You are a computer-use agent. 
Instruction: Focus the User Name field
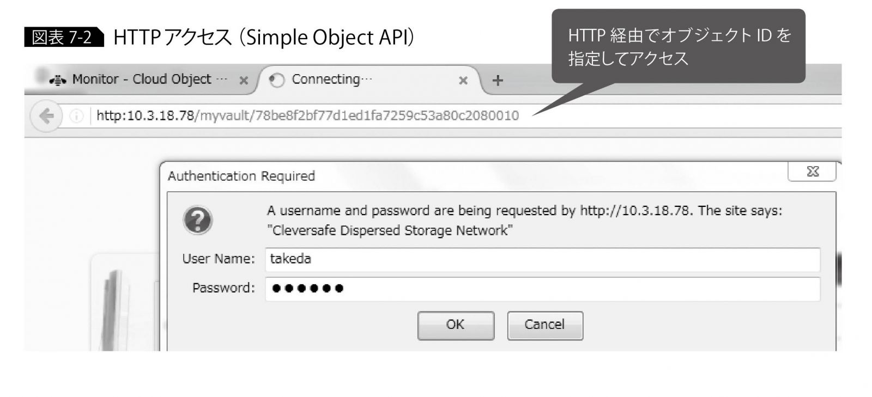click(x=542, y=259)
